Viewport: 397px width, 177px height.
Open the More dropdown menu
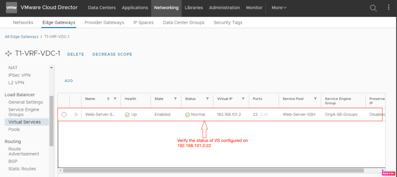pos(279,8)
